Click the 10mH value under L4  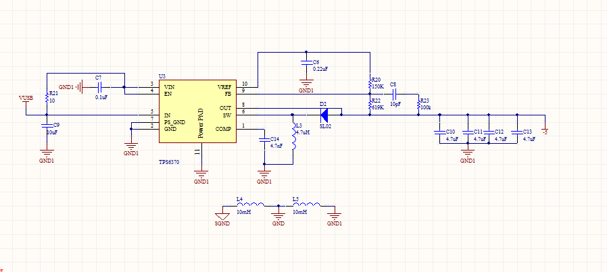tap(245, 212)
